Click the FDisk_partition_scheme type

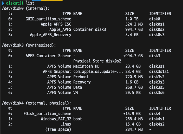[x=47, y=114]
